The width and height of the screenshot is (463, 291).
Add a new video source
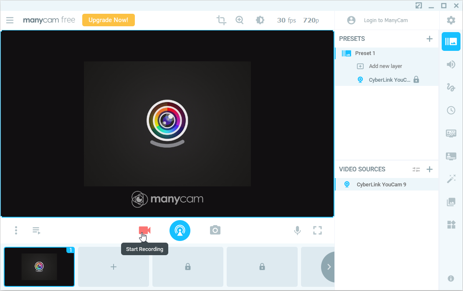point(429,169)
